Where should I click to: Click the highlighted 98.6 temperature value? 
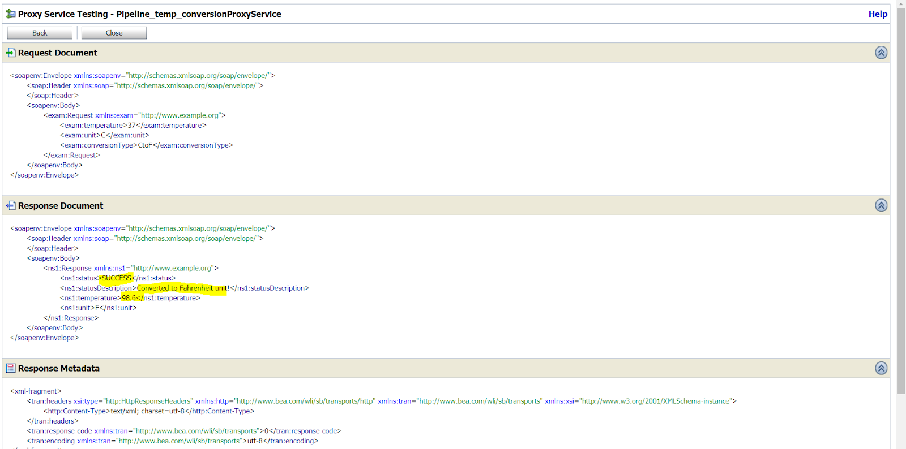(x=130, y=298)
